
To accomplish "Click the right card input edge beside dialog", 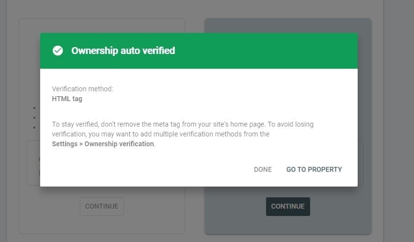I will pos(361,163).
